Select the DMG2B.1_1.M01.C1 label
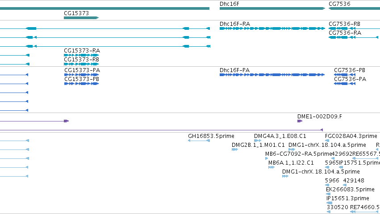Image resolution: width=380 pixels, height=214 pixels. [258, 145]
